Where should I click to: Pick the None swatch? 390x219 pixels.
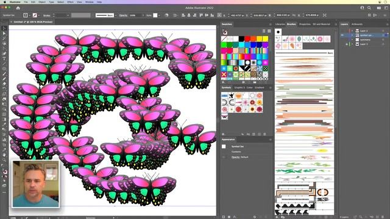pyautogui.click(x=224, y=39)
